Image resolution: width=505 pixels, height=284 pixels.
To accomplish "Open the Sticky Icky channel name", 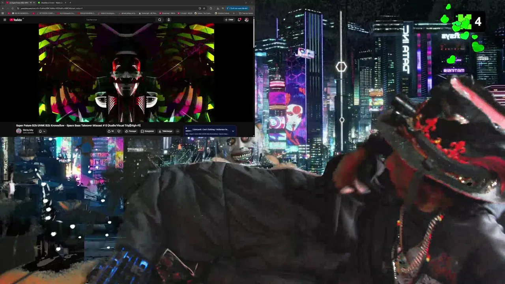I will pyautogui.click(x=28, y=130).
